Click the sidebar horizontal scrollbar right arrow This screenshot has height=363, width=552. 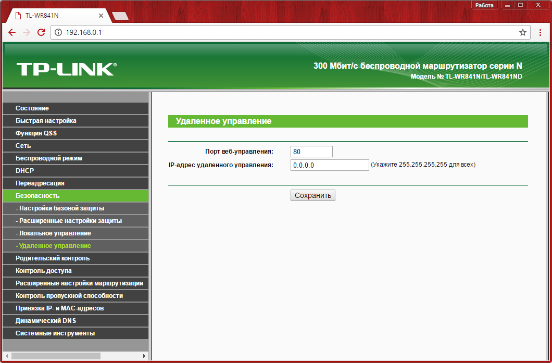[x=144, y=356]
